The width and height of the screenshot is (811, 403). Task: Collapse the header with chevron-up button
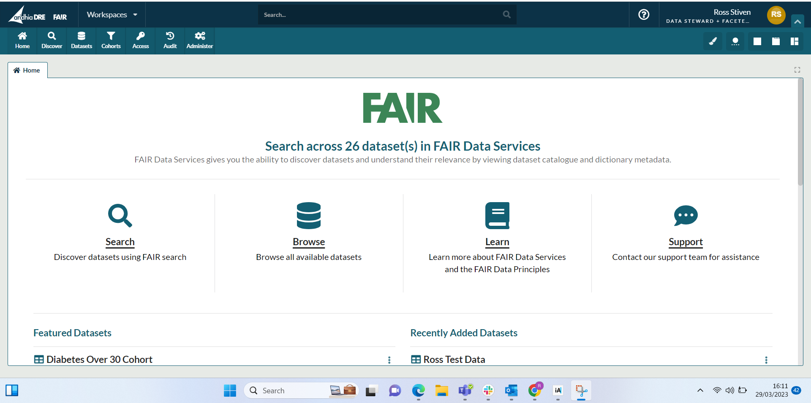pyautogui.click(x=797, y=22)
